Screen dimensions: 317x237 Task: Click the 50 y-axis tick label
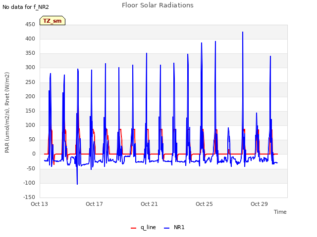coord(32,139)
